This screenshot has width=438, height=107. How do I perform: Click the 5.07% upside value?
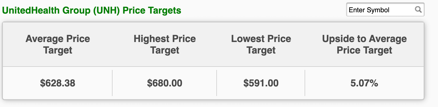tap(364, 83)
